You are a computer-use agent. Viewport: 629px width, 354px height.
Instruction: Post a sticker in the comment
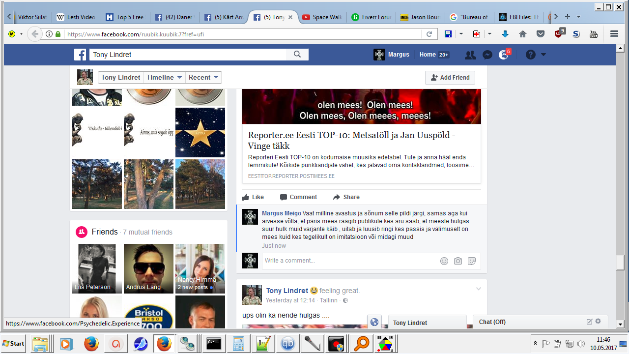(472, 261)
